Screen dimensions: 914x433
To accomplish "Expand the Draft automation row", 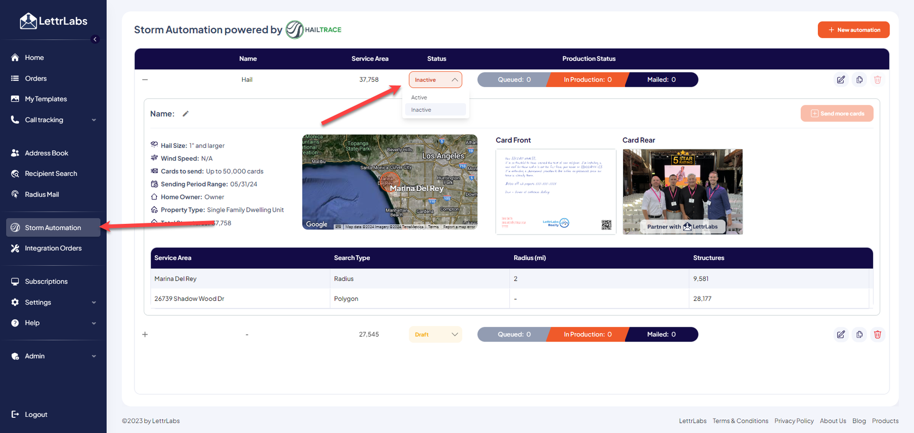I will pyautogui.click(x=145, y=335).
